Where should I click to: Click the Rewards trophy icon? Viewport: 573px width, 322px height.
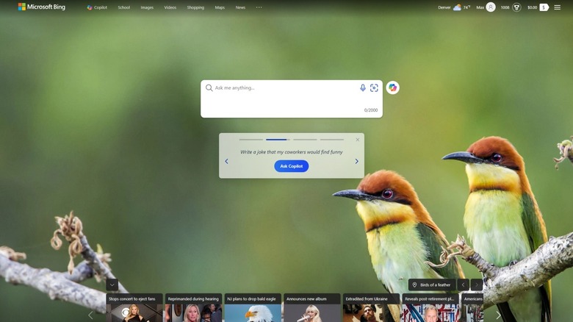pyautogui.click(x=516, y=7)
